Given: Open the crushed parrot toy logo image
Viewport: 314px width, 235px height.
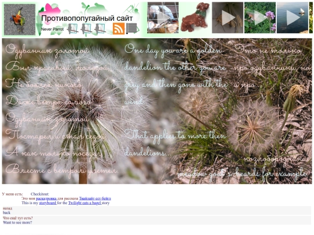Looking at the screenshot, I should pos(20,20).
